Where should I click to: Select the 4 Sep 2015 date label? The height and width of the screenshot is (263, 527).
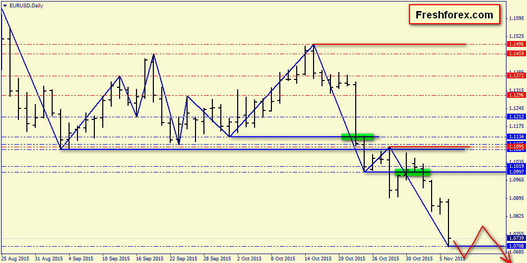click(81, 259)
